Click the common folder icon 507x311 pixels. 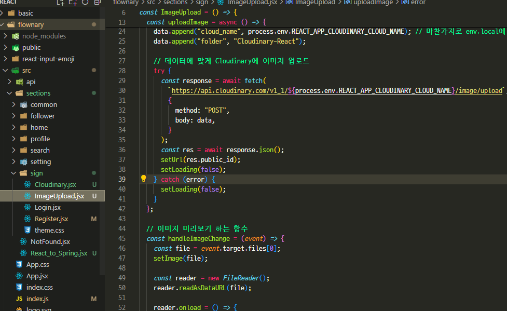[x=23, y=104]
